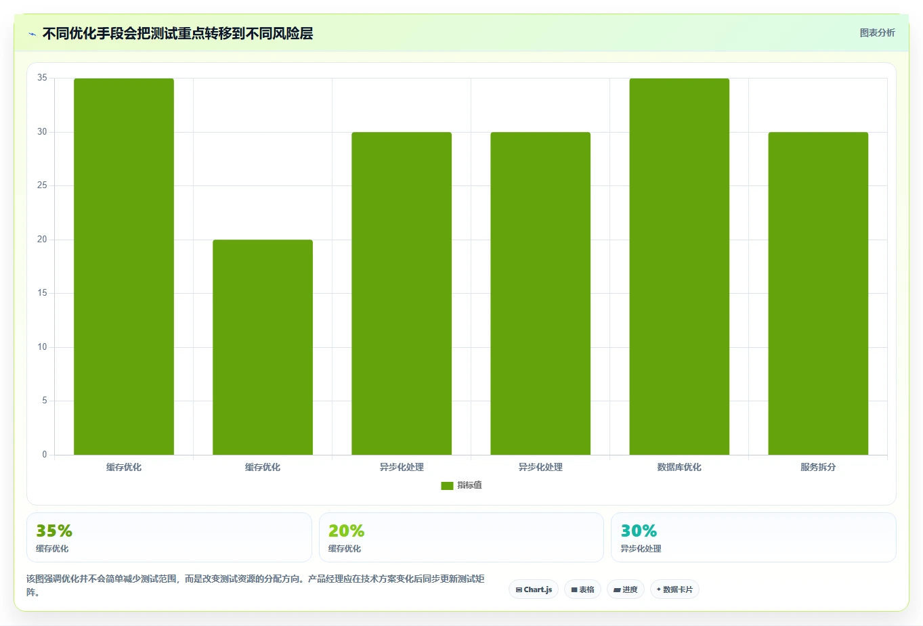The image size is (923, 626).
Task: Open the 20% 缓存优化 data card
Action: pyautogui.click(x=461, y=537)
